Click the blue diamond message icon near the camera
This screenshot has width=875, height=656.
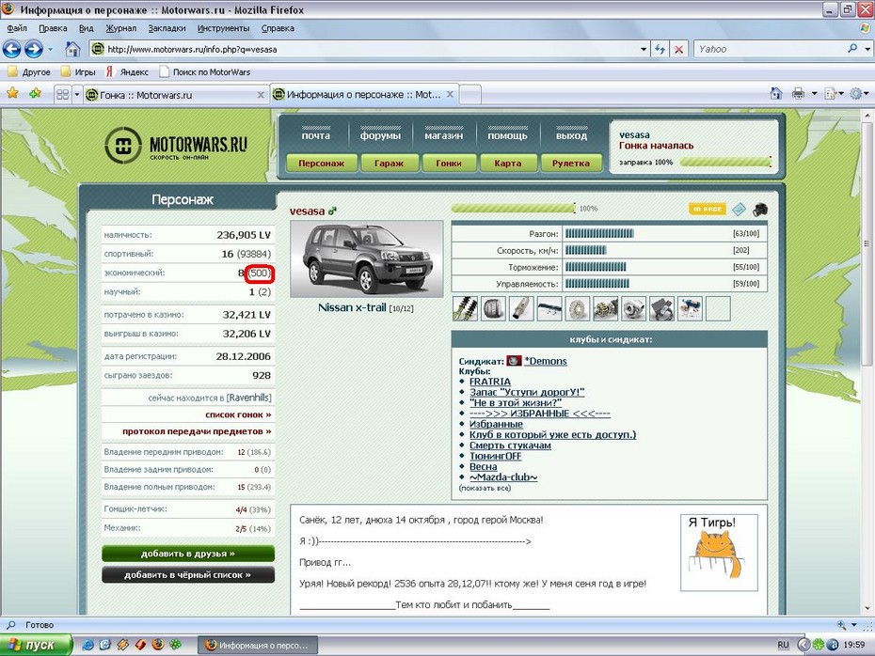click(739, 210)
